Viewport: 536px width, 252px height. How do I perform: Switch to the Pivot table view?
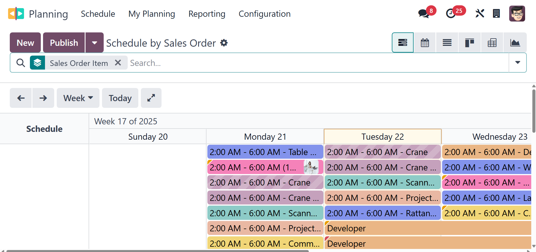492,43
